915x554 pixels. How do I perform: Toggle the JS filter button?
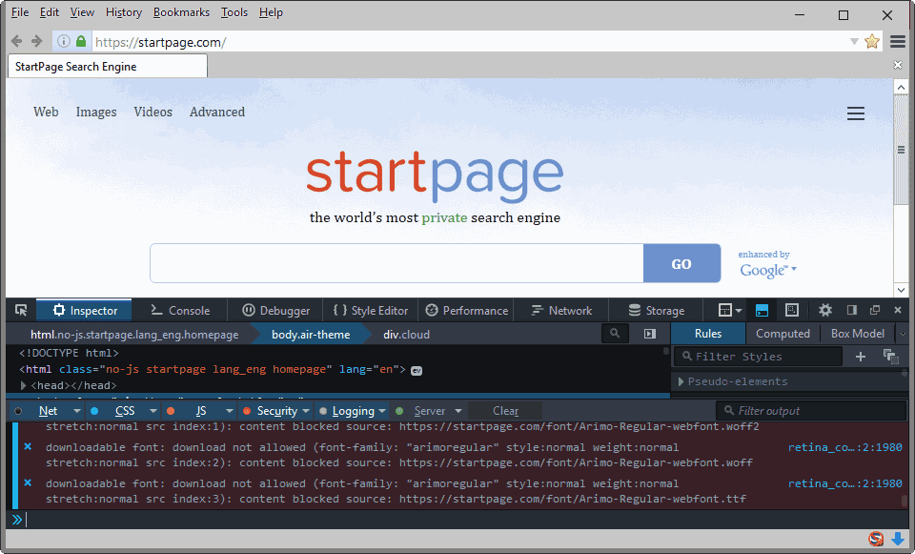pos(201,411)
